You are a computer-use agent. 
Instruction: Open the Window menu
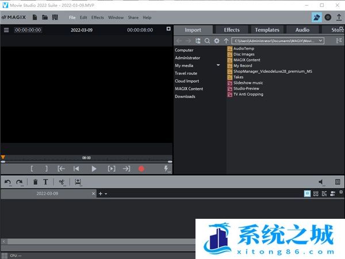(116, 17)
